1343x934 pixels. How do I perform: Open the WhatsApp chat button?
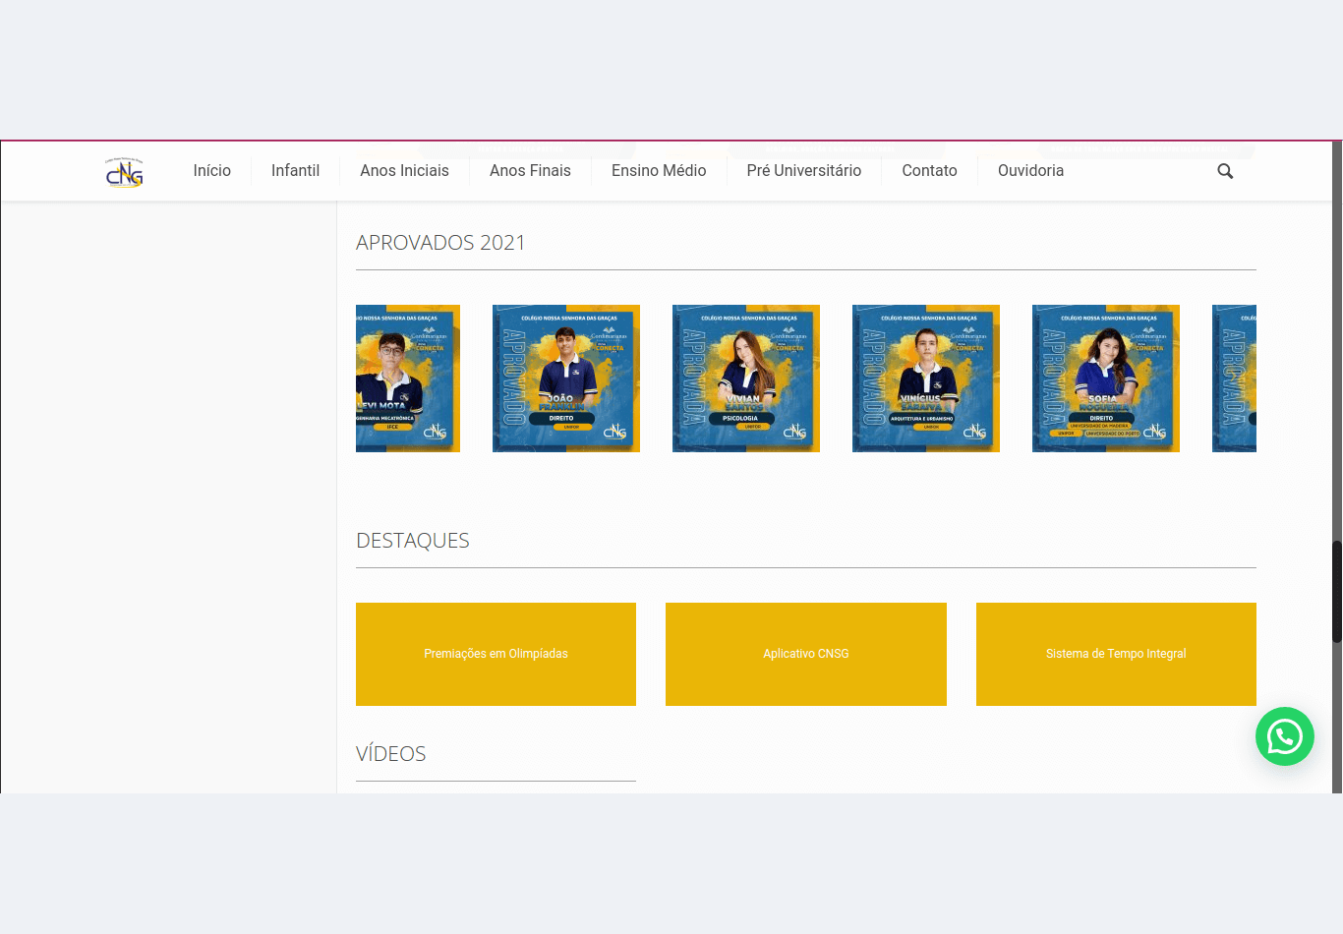pyautogui.click(x=1284, y=736)
